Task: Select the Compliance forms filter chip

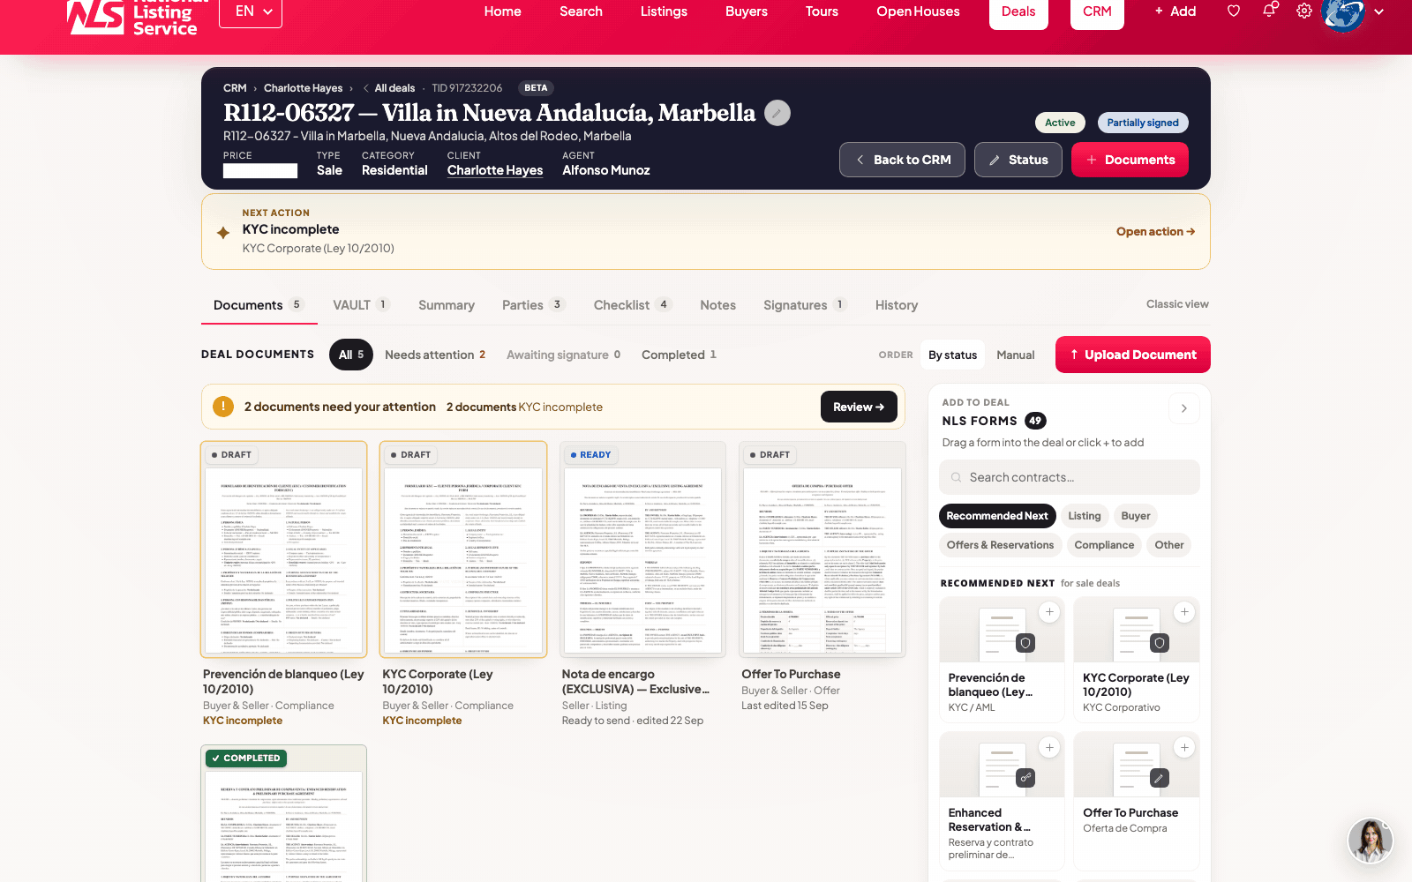Action: (1104, 545)
